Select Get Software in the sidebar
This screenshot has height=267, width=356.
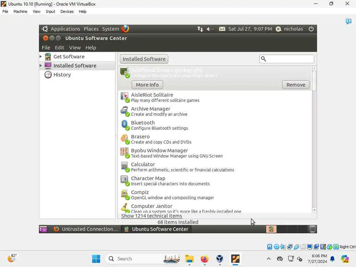(69, 57)
